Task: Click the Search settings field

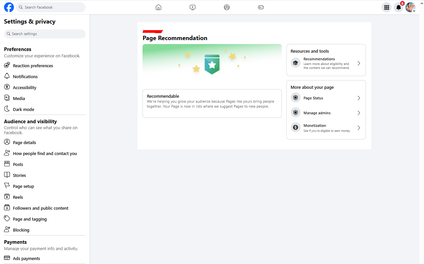Action: point(45,34)
